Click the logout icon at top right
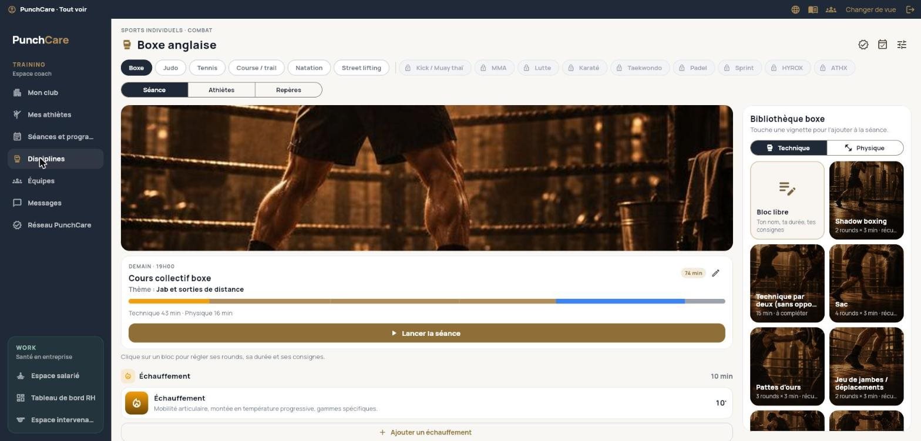921x441 pixels. coord(911,9)
